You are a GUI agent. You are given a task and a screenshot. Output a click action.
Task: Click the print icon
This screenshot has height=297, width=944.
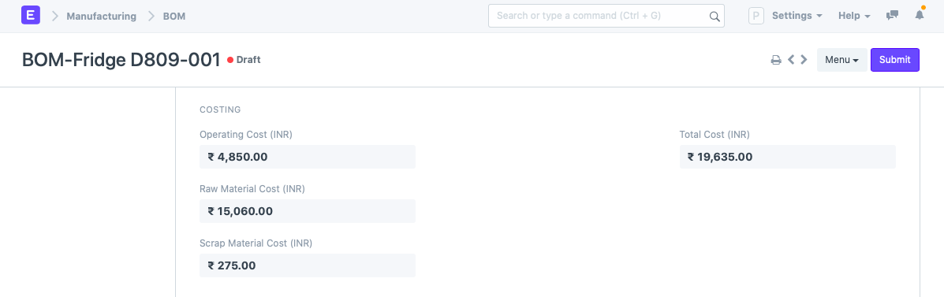[777, 60]
